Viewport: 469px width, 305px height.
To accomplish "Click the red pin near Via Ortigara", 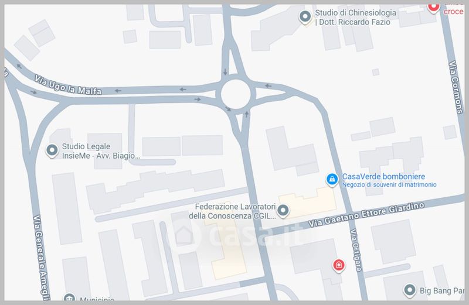I will point(339,265).
